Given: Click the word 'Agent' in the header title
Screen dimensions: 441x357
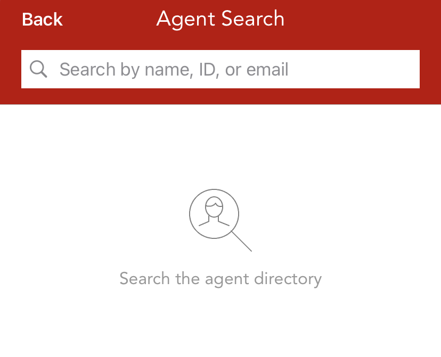Looking at the screenshot, I should click(x=186, y=19).
